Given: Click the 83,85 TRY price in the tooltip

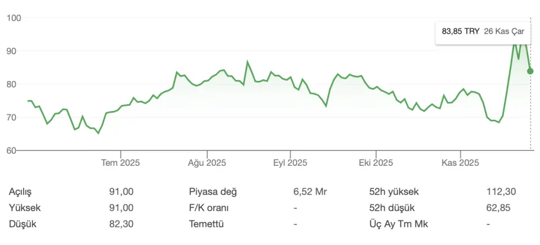Looking at the screenshot, I should 461,31.
